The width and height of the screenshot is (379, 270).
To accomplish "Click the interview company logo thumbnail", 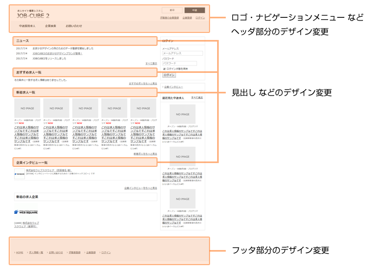I will 19,174.
